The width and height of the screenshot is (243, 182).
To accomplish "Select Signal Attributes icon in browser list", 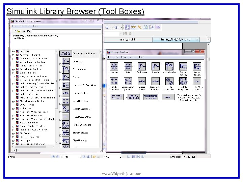I will pos(65,133).
